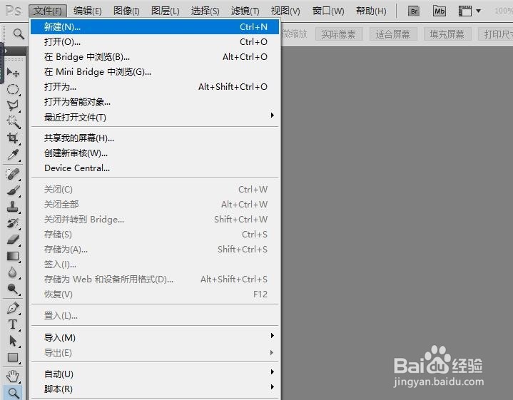Open the 图层(L) menu
This screenshot has width=513, height=400.
pyautogui.click(x=166, y=11)
